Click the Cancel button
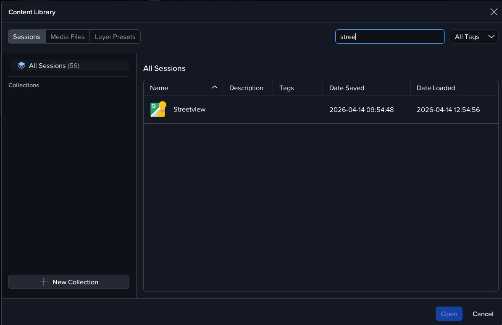Screen dimensions: 502x325 [483, 314]
